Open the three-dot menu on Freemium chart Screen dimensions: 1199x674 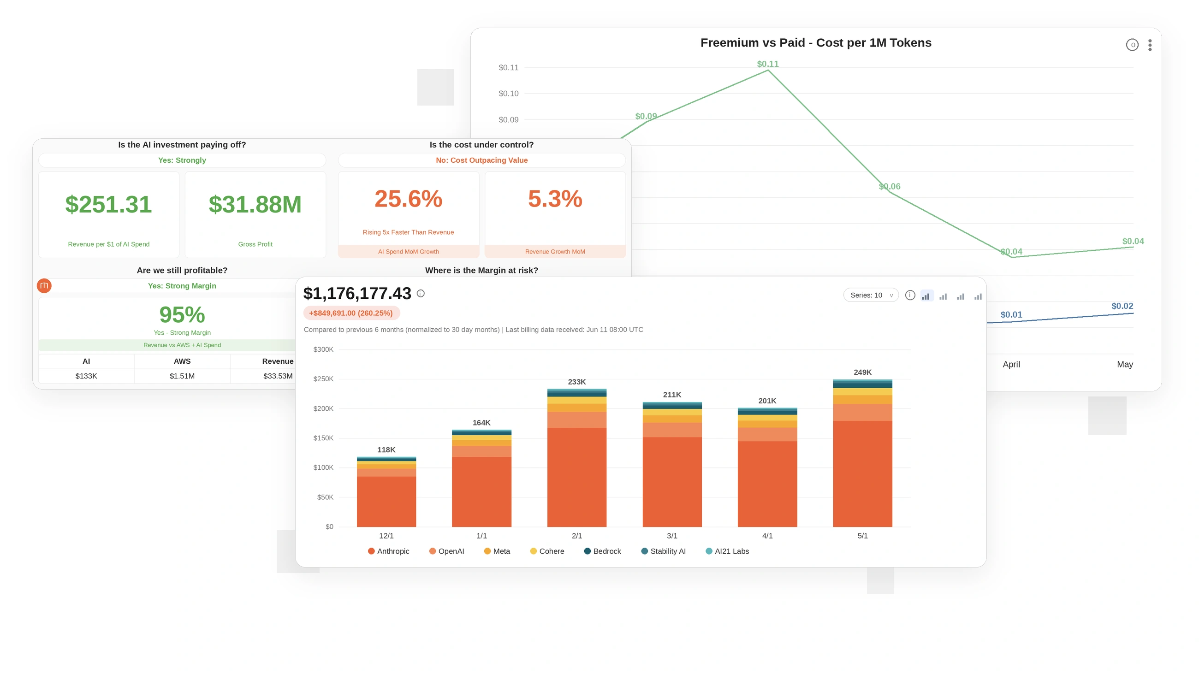[1150, 45]
